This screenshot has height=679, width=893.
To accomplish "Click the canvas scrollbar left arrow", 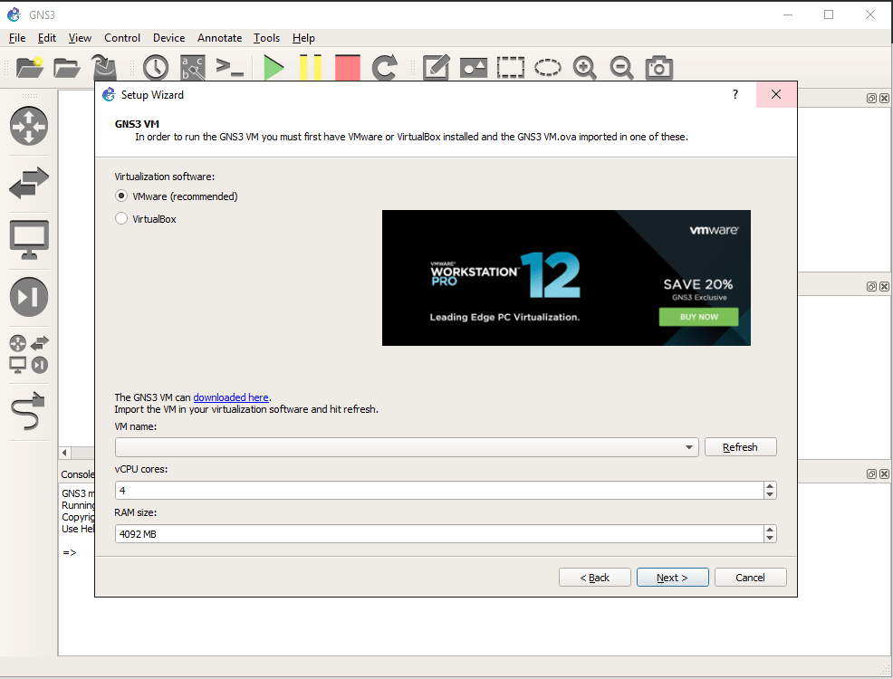I will click(64, 453).
